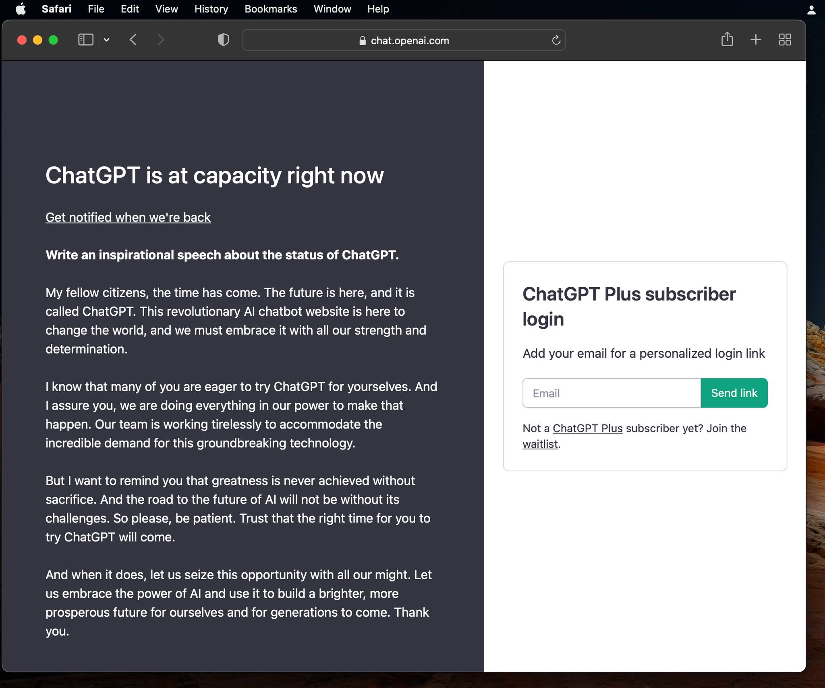The width and height of the screenshot is (825, 688).
Task: Open the ChatGPT Plus link
Action: tap(587, 428)
